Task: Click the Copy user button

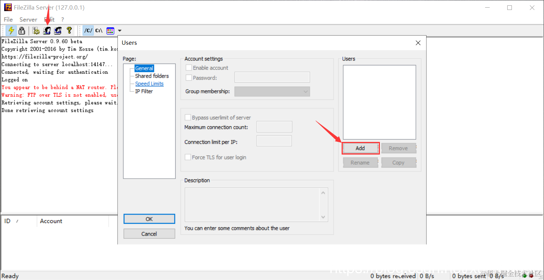Action: [x=398, y=163]
